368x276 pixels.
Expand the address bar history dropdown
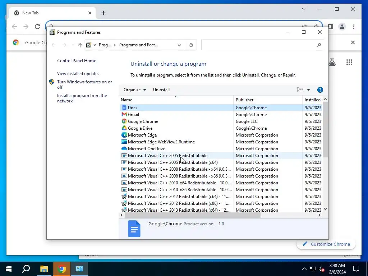tap(179, 45)
